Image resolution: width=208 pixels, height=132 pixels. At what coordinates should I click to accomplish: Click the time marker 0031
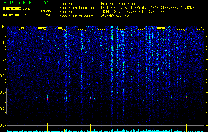22,28
